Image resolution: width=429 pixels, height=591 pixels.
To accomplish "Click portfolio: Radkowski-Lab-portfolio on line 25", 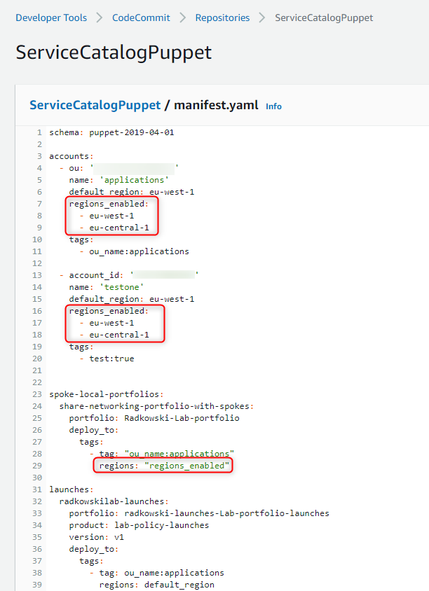I will [x=154, y=418].
